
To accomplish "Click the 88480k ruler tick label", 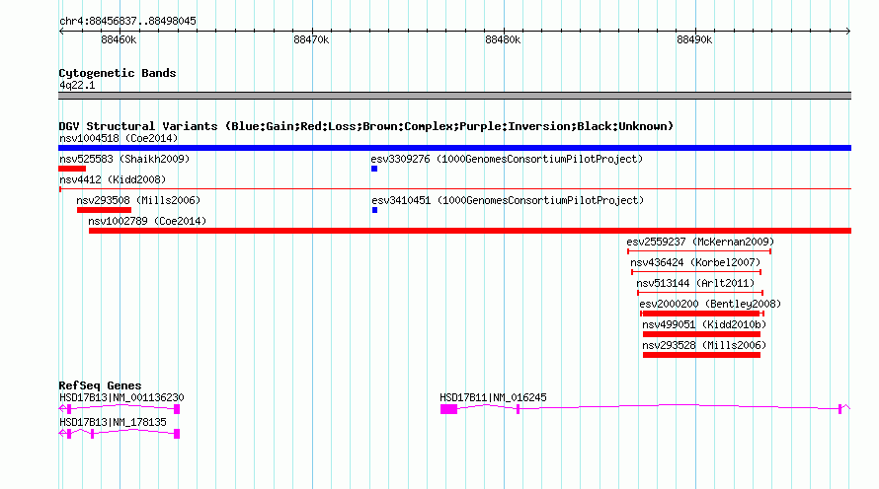I will click(x=503, y=39).
